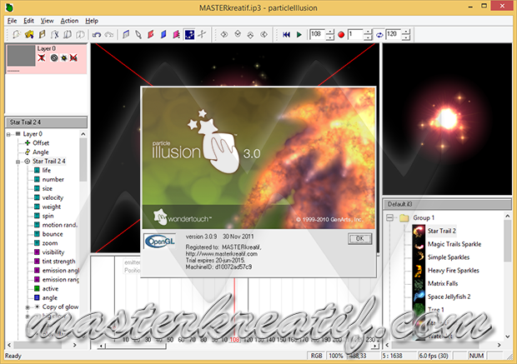Image resolution: width=517 pixels, height=364 pixels.
Task: Click the first diamond nudge-left icon
Action: [224, 34]
